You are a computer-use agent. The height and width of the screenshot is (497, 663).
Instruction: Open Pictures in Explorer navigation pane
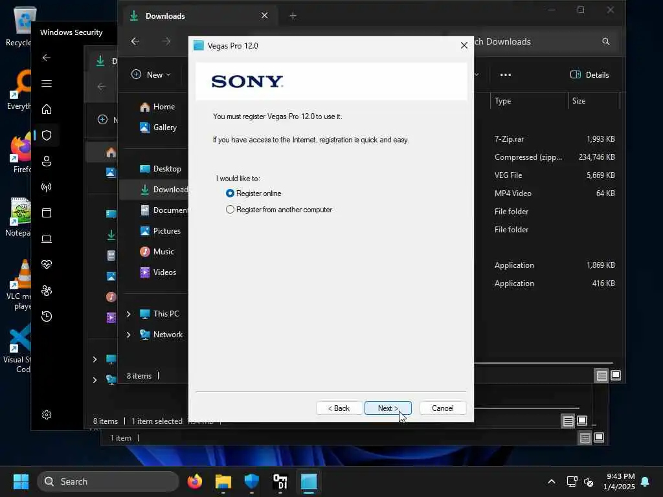(x=160, y=231)
